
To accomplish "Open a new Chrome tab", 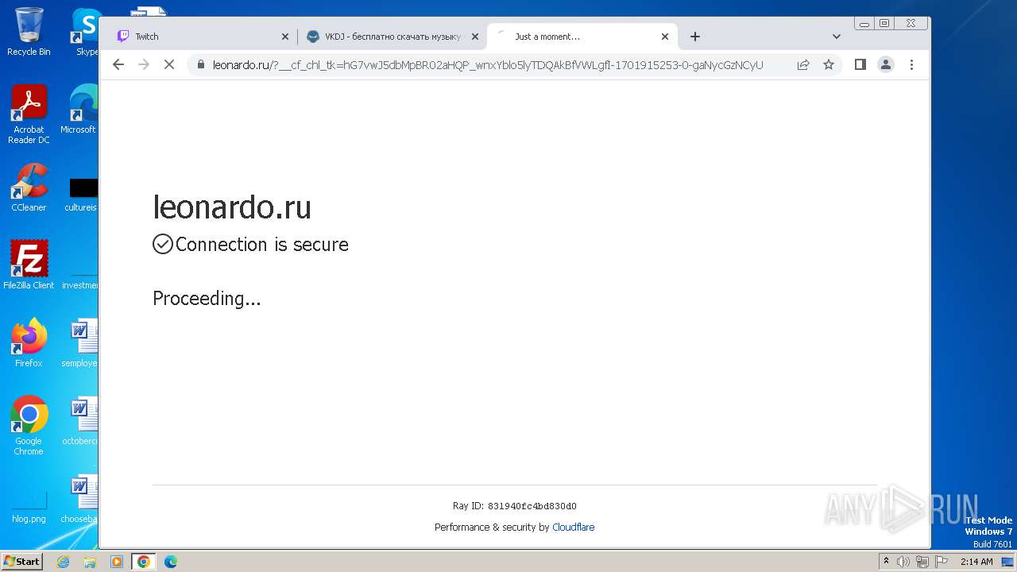I will (695, 37).
